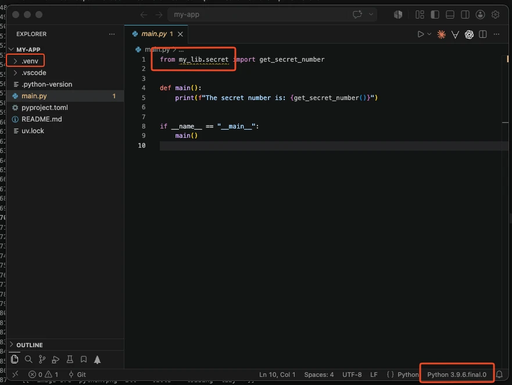The height and width of the screenshot is (385, 512).
Task: Open the tree icon view in activity bar
Action: coord(97,359)
